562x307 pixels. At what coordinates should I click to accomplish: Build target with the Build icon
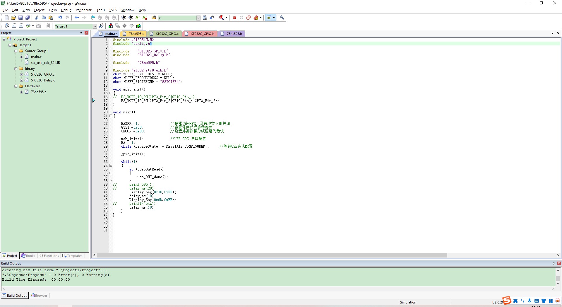point(14,26)
